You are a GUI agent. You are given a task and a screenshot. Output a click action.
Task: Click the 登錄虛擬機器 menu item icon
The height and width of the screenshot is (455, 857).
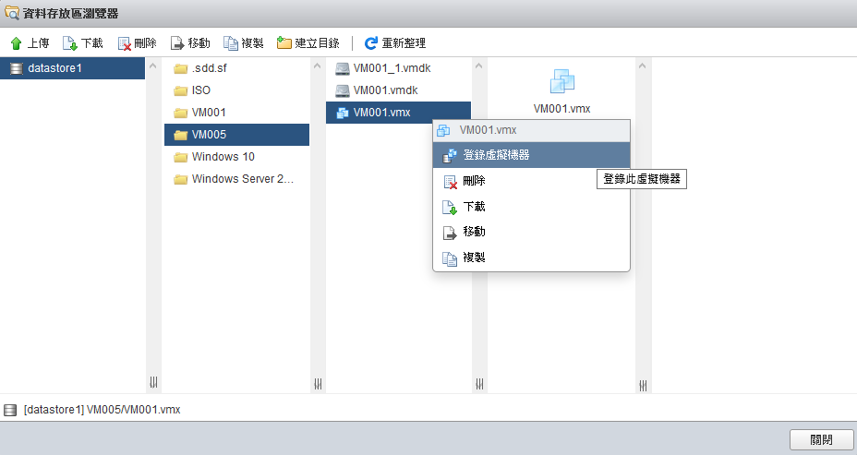coord(449,156)
